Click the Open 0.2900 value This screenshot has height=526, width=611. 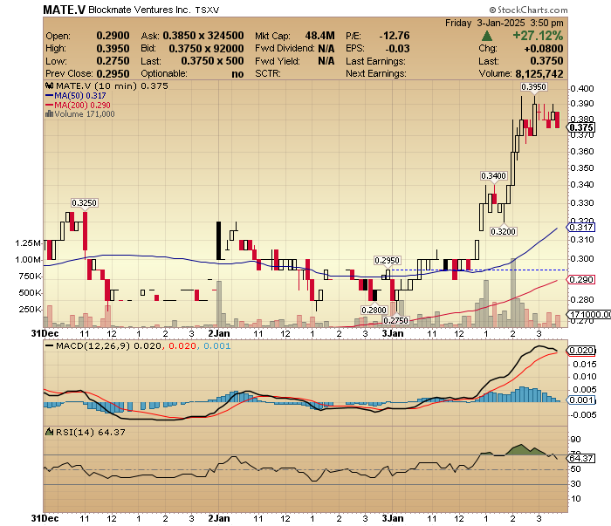[113, 36]
